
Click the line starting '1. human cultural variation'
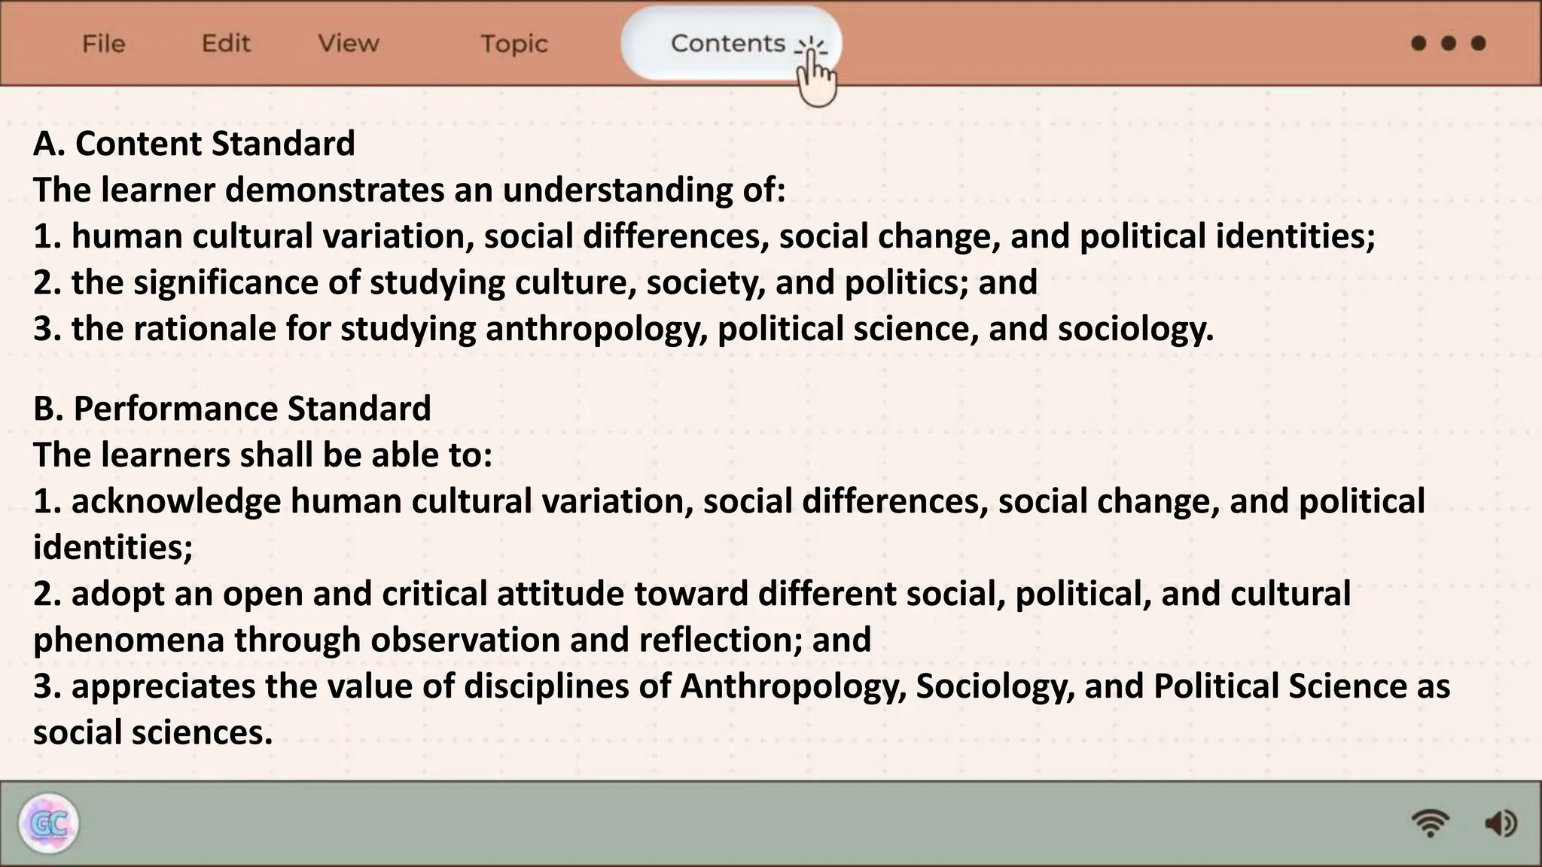[x=704, y=236]
